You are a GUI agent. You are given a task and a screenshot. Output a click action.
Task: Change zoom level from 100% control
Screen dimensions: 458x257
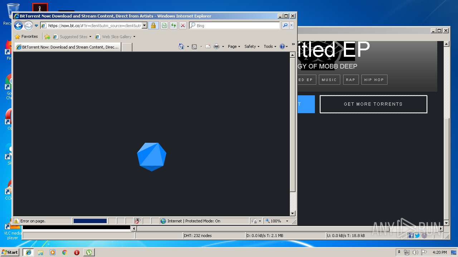(277, 221)
